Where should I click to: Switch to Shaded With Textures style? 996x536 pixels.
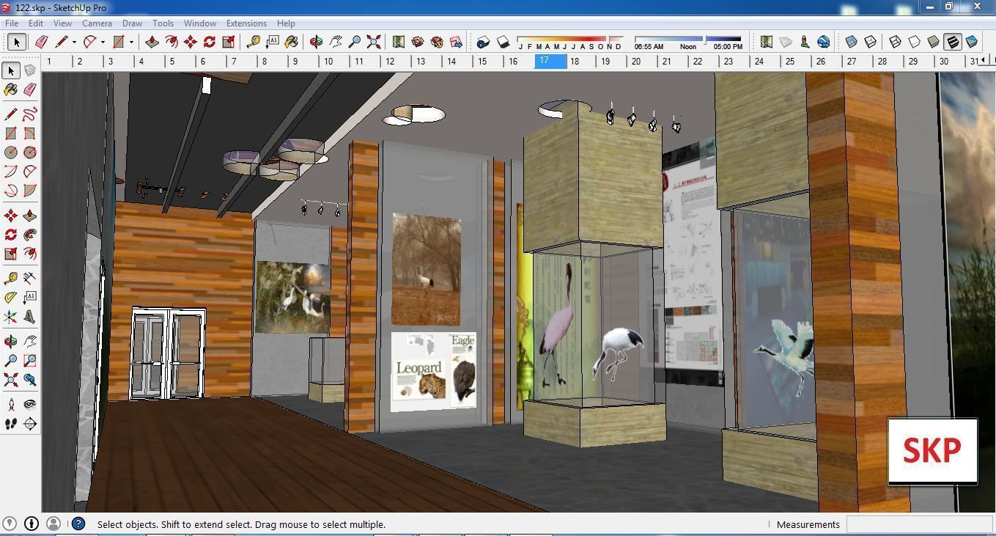click(x=953, y=42)
